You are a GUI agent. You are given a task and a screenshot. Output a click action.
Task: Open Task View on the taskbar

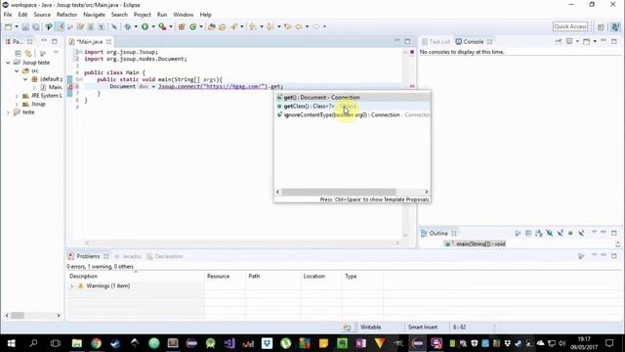click(56, 343)
